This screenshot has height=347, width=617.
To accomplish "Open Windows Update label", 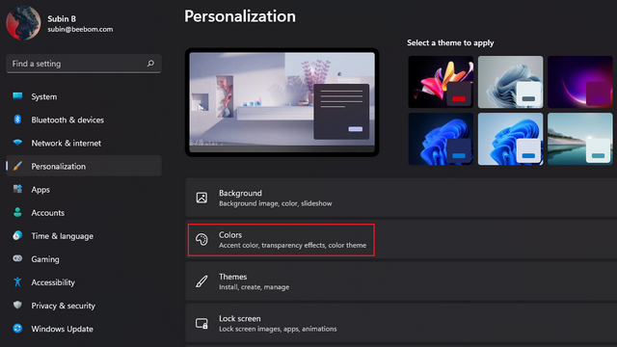I will click(x=62, y=329).
